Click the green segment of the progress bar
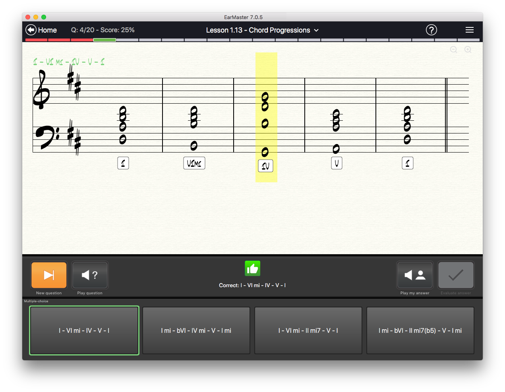This screenshot has width=505, height=392. [104, 40]
